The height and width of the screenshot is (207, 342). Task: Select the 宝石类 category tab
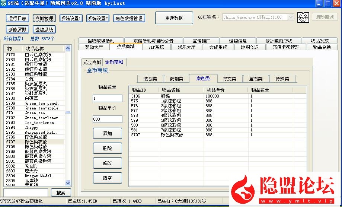pyautogui.click(x=256, y=79)
